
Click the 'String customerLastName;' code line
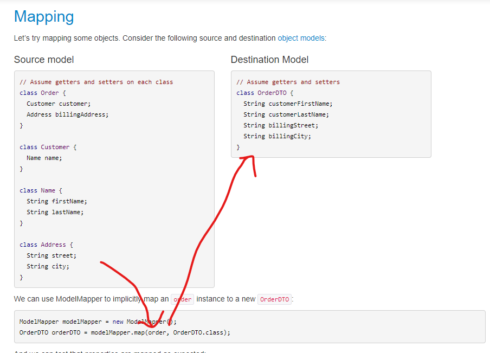pos(286,114)
